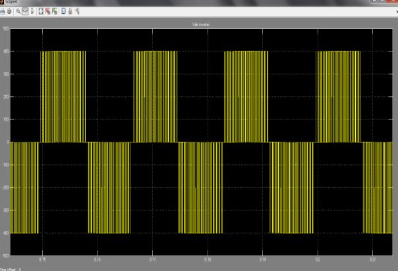Click Save current axes settings icon
Image resolution: width=398 pixels, height=271 pixels.
point(47,11)
